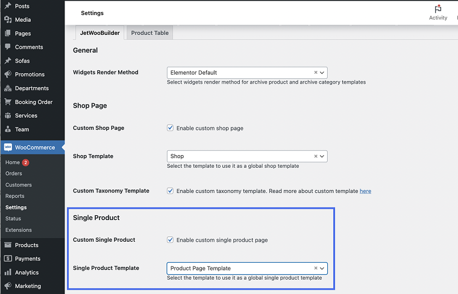
Task: Click the Media library icon
Action: 8,19
